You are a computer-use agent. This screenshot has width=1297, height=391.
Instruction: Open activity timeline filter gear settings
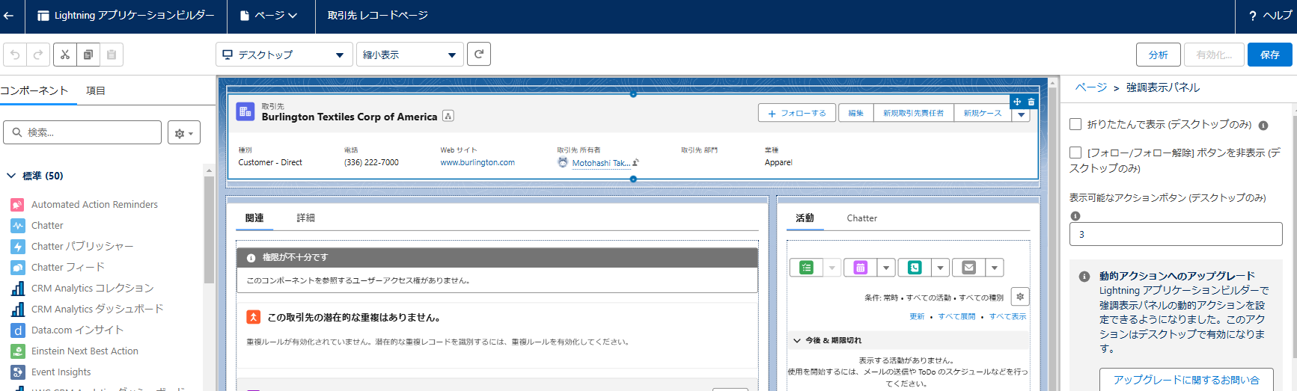1020,296
